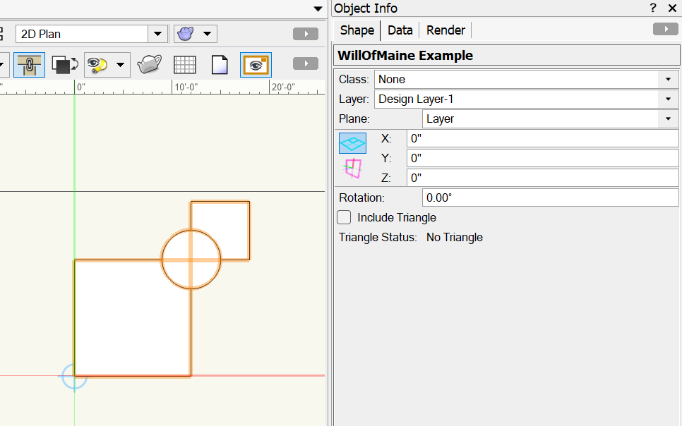This screenshot has width=682, height=426.
Task: Click the eye with lightbulb visibility icon
Action: pos(97,65)
